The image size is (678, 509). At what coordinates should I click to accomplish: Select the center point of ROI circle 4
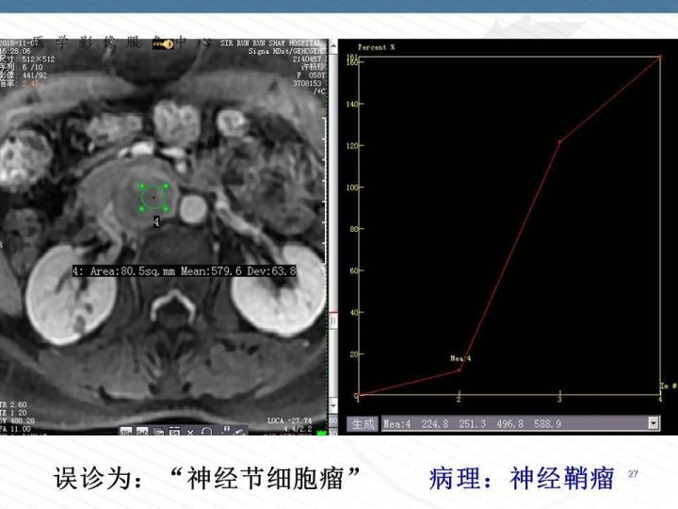coord(153,197)
